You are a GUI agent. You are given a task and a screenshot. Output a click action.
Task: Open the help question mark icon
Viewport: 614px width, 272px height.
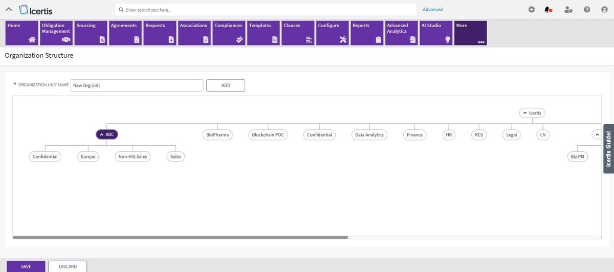[587, 10]
